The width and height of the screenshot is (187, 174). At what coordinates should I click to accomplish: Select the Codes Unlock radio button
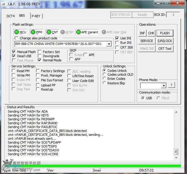click(x=104, y=70)
